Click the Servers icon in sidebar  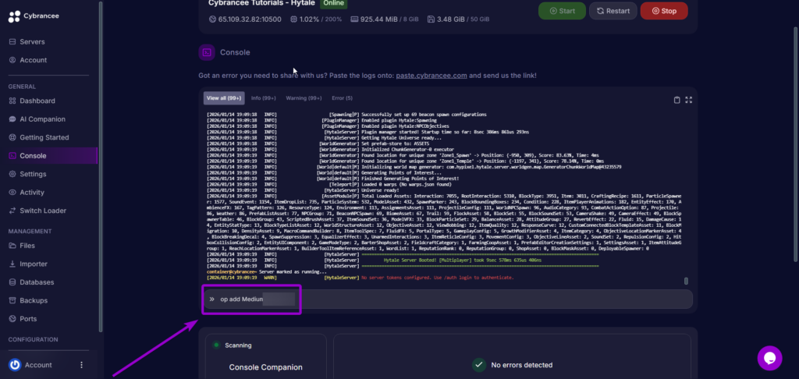pyautogui.click(x=12, y=42)
